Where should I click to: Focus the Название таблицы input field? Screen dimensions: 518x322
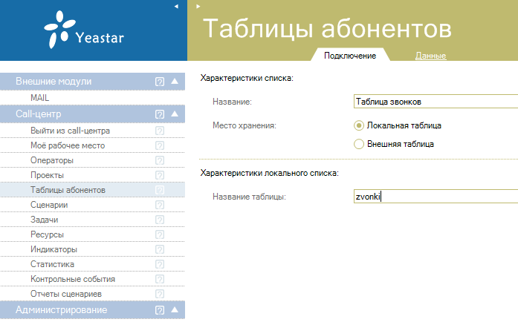pos(436,197)
